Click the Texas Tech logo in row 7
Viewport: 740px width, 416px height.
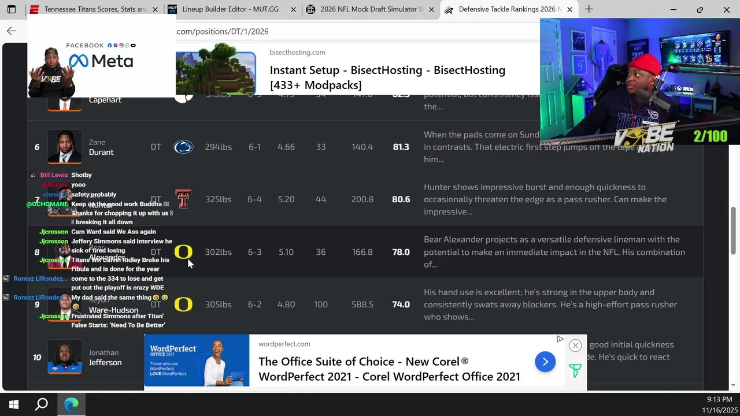click(183, 199)
